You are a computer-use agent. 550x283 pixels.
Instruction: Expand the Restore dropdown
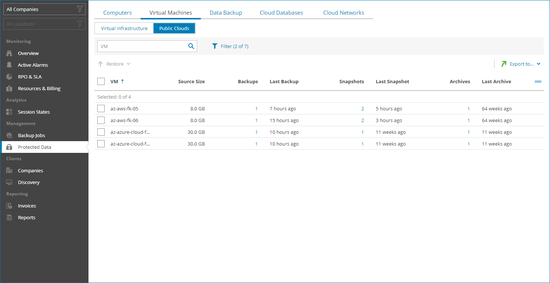129,63
